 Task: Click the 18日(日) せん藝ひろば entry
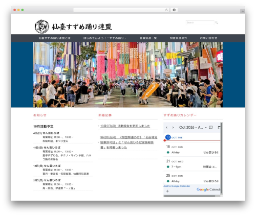[x=47, y=166]
